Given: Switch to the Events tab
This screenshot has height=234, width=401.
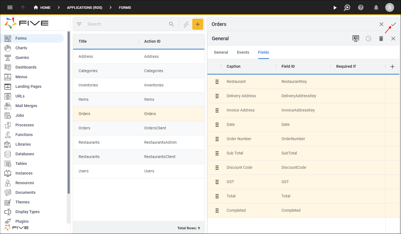Looking at the screenshot, I should click(x=243, y=52).
